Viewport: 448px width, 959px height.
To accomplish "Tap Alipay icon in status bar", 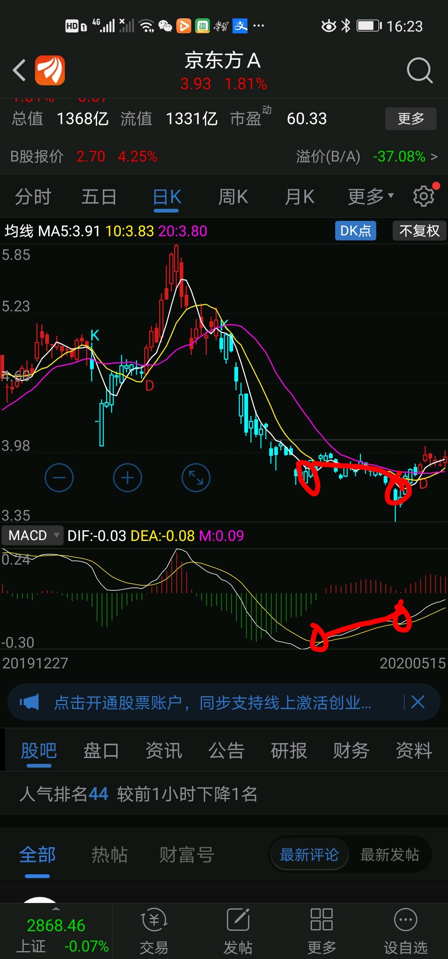I will pyautogui.click(x=240, y=26).
